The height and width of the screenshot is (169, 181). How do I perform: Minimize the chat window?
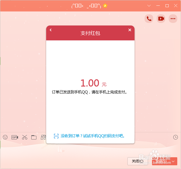pyautogui.click(x=158, y=6)
